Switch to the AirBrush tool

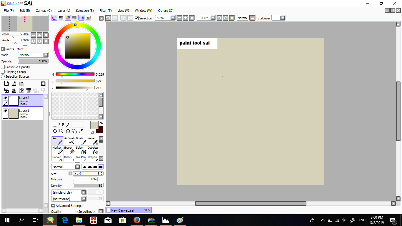point(69,140)
